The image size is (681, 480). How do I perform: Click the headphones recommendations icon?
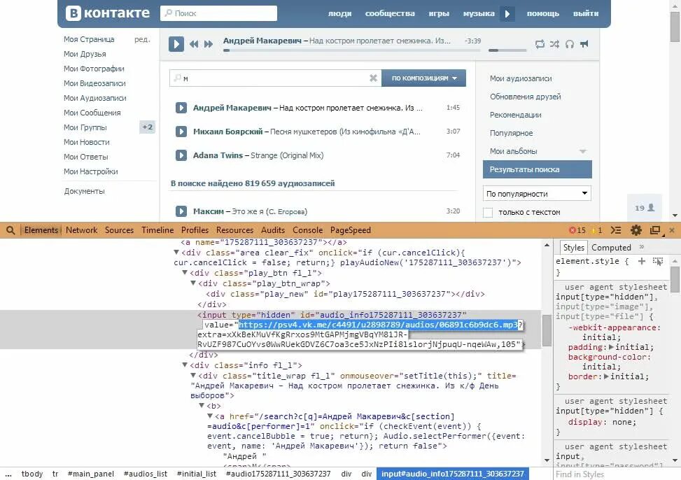pyautogui.click(x=570, y=44)
